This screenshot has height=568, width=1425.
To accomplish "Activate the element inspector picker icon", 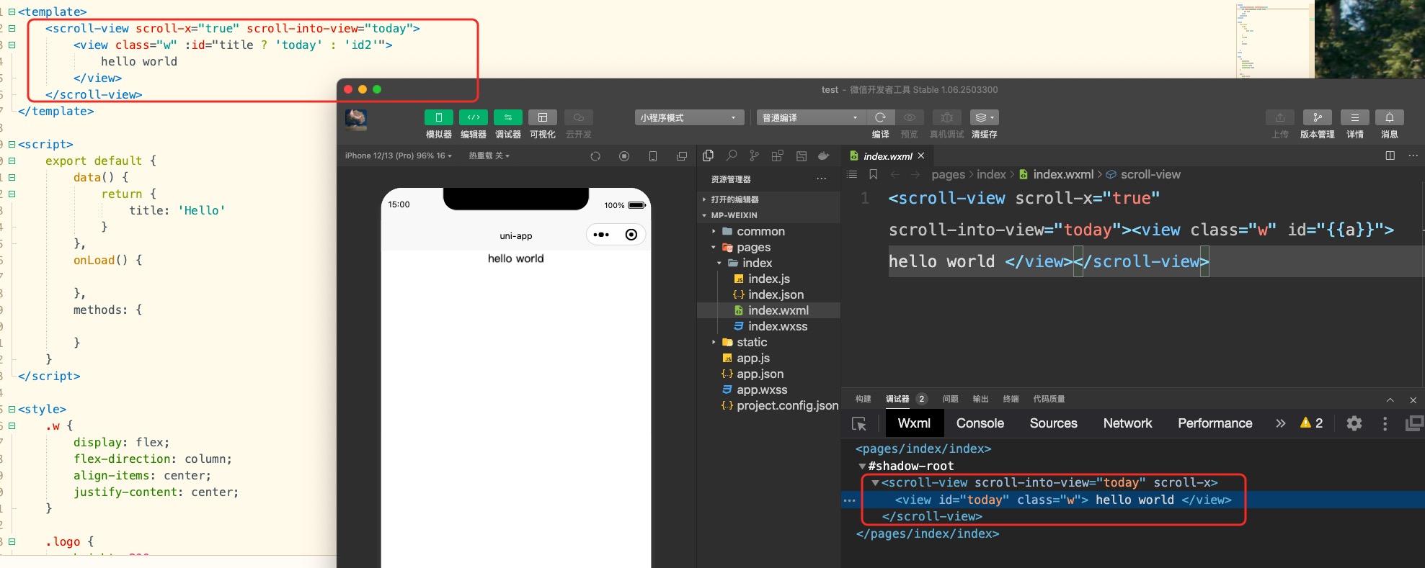I will [859, 424].
